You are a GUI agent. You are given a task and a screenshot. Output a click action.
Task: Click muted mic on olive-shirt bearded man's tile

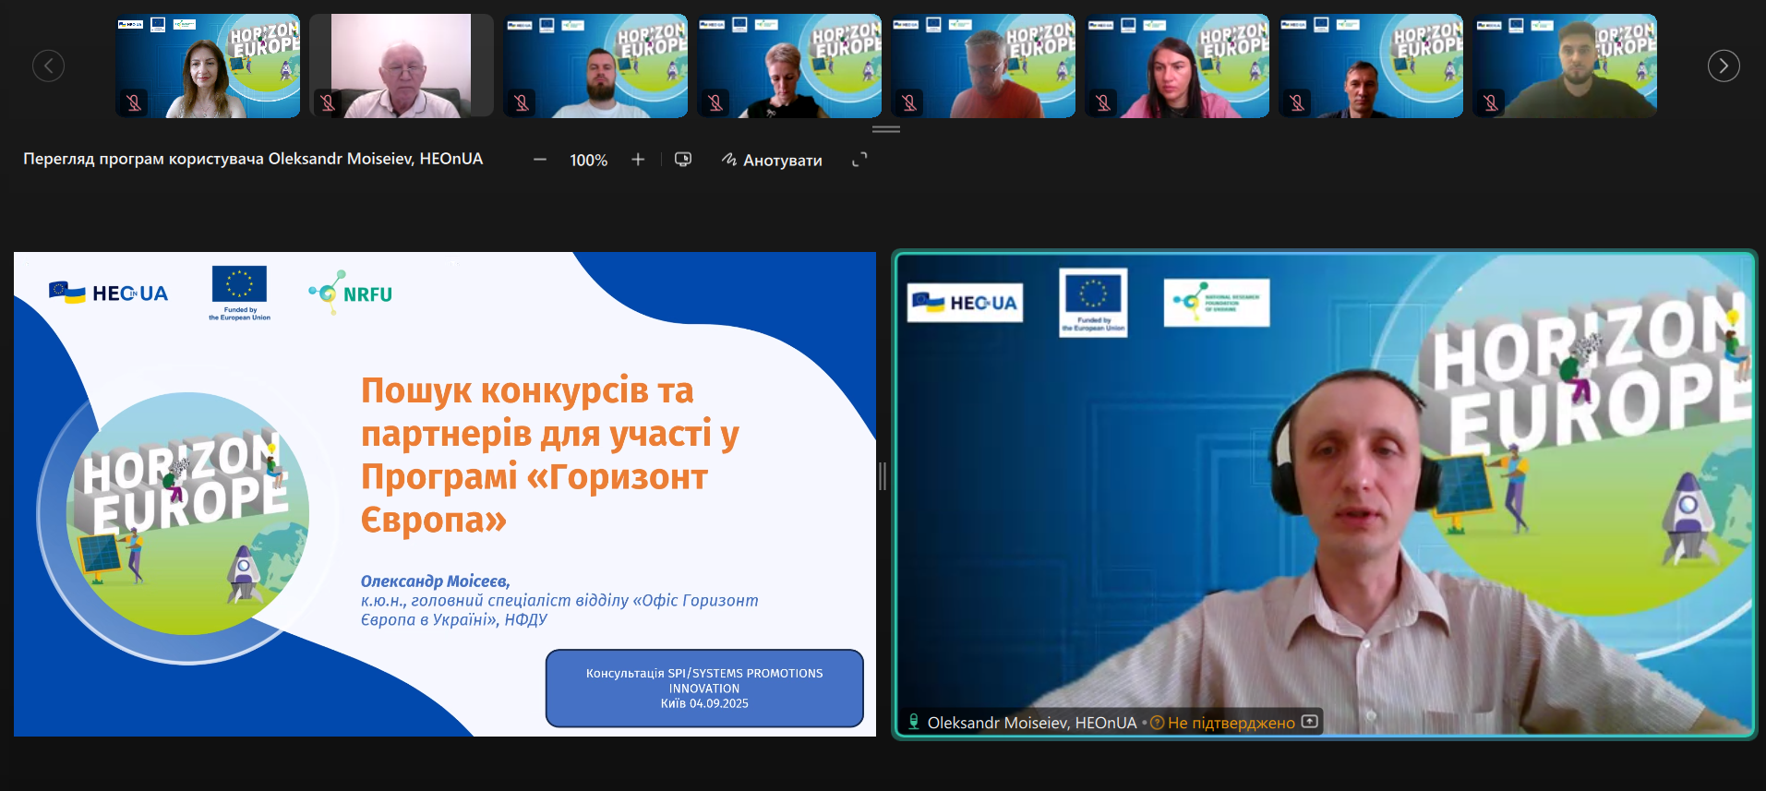click(1491, 102)
